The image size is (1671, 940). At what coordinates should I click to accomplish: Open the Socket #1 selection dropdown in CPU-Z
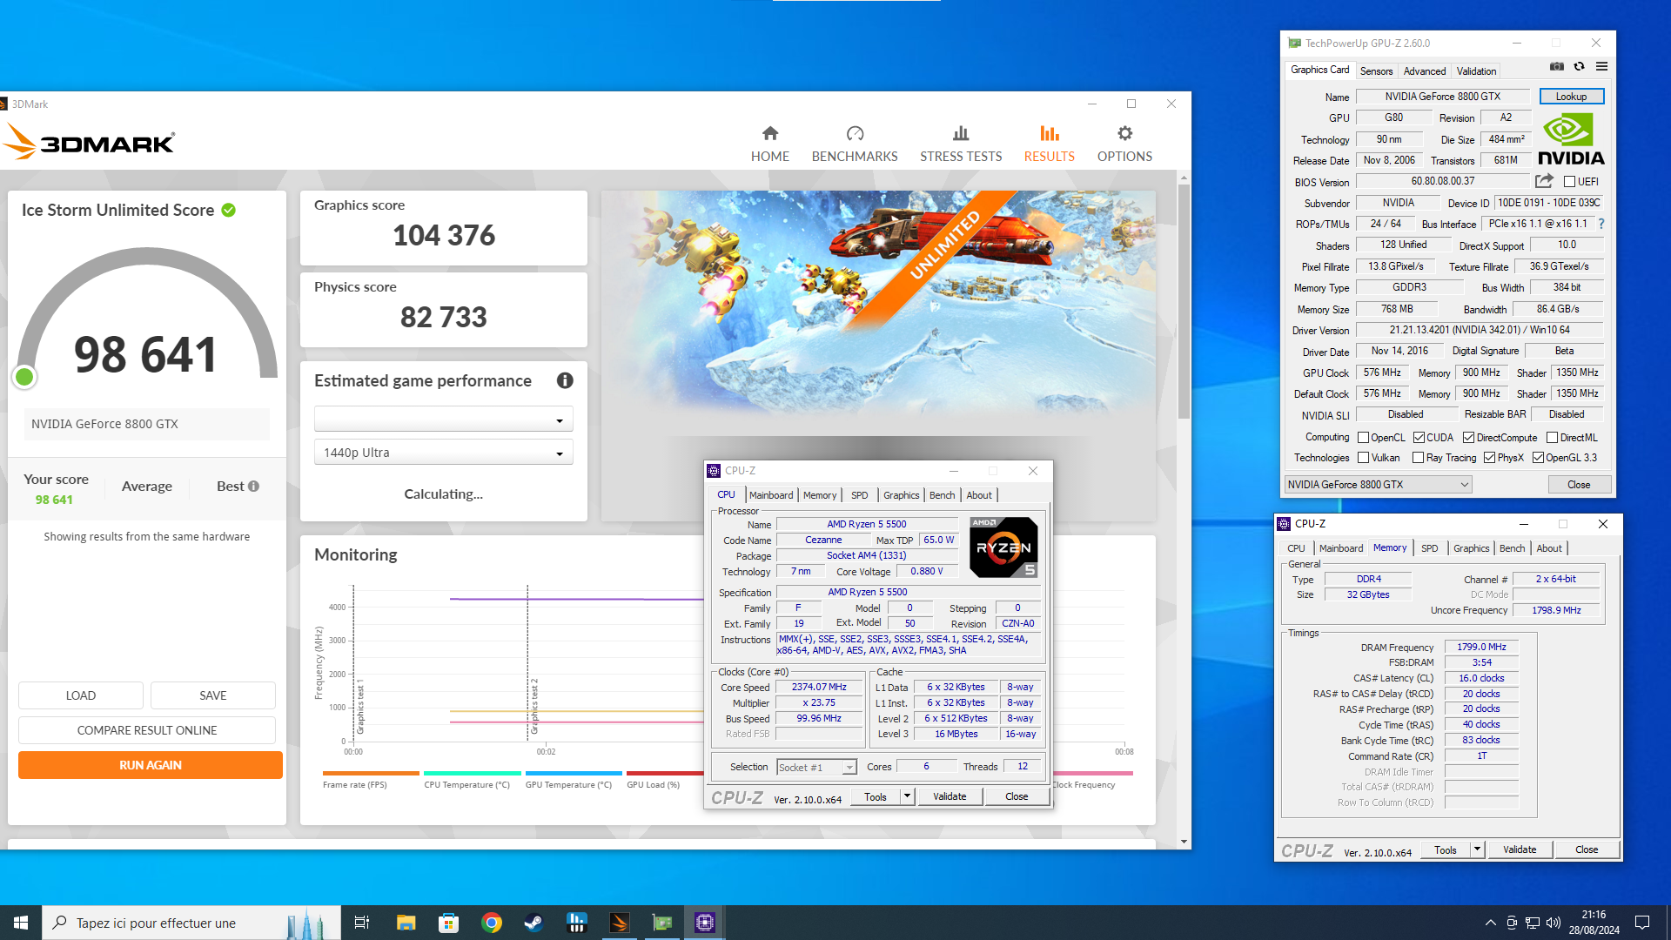point(816,767)
